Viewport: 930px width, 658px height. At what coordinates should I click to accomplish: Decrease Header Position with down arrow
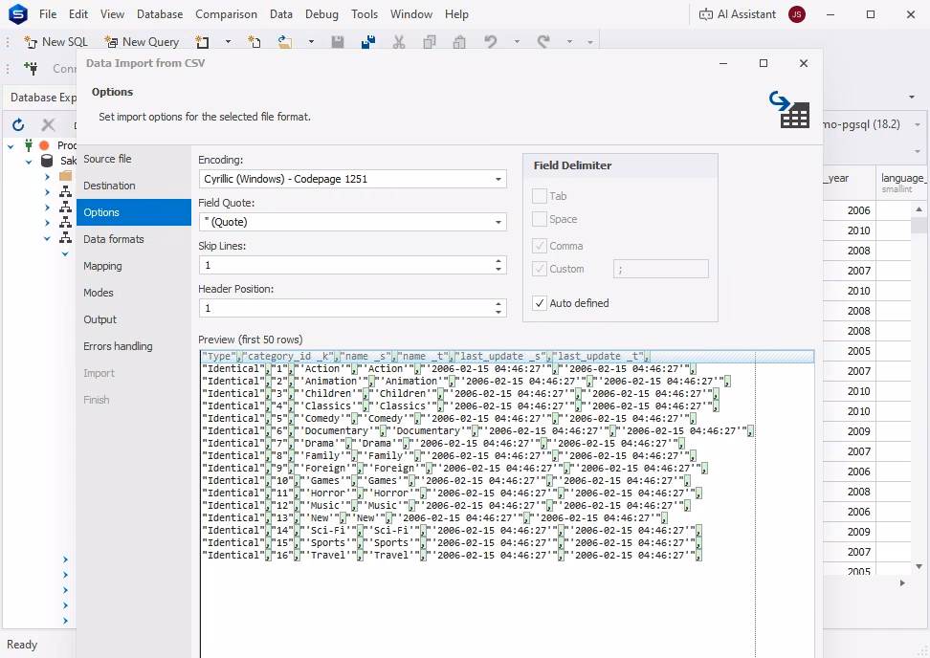[498, 313]
